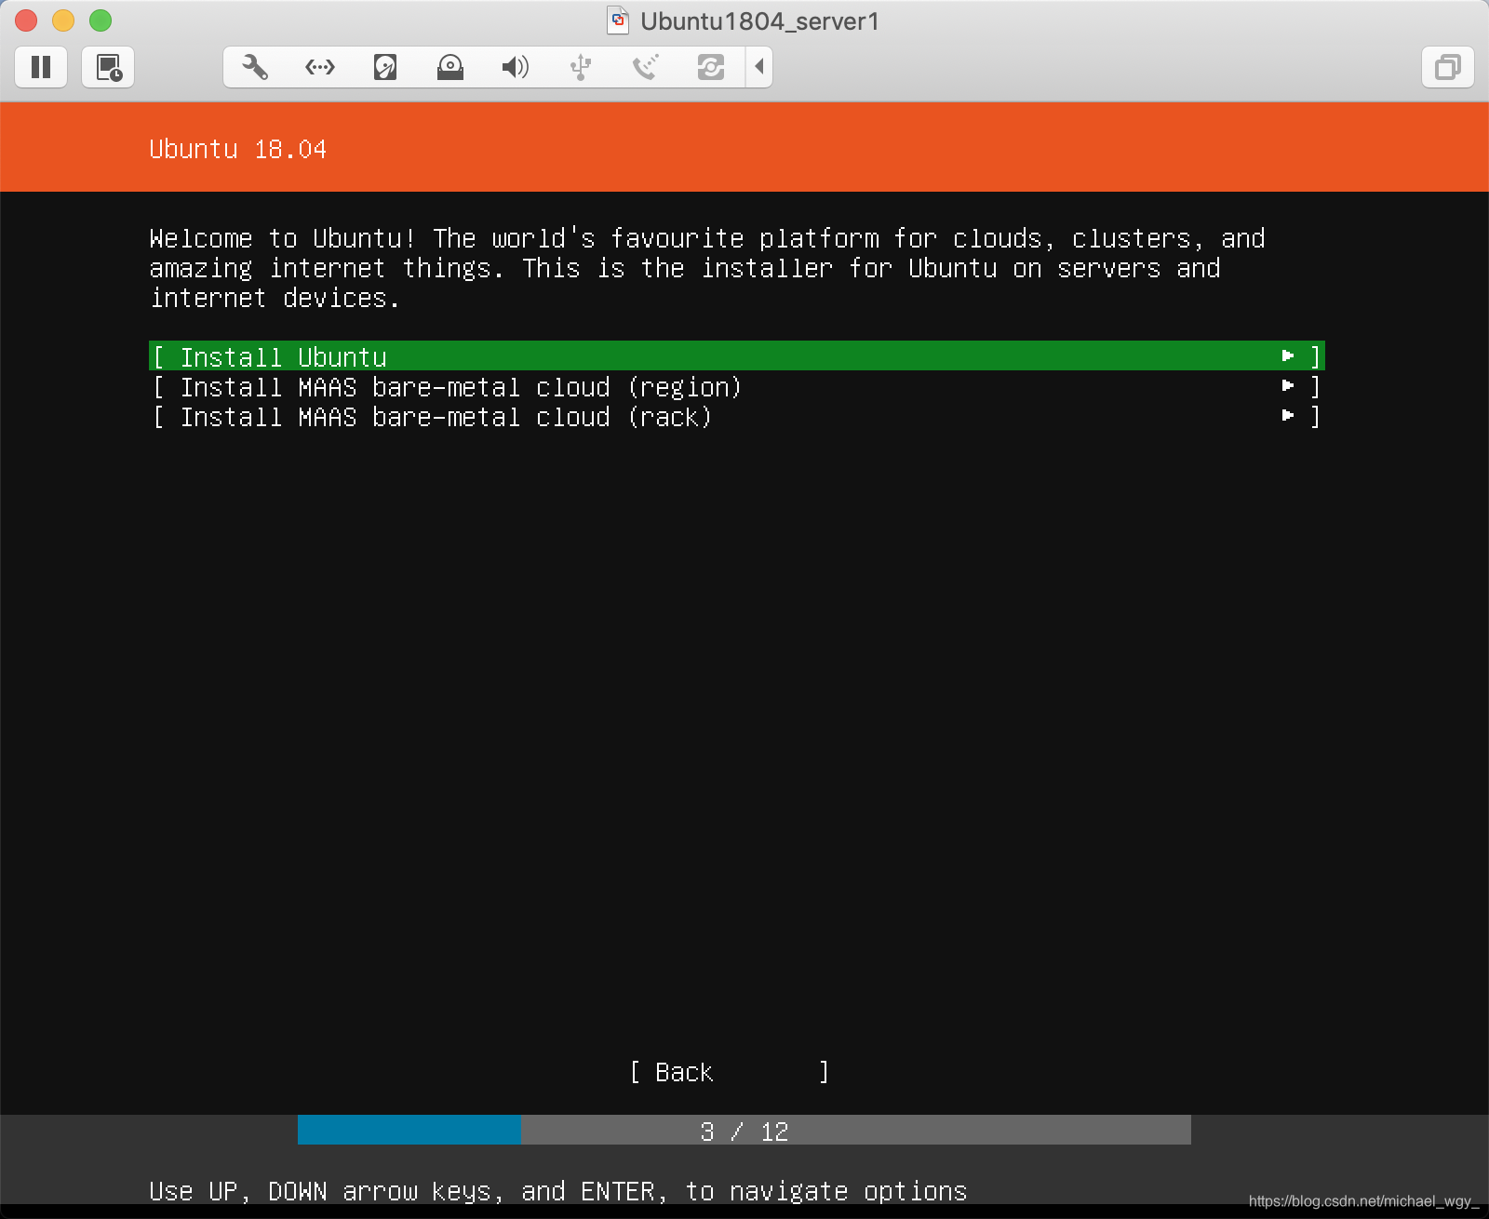1489x1219 pixels.
Task: Open USB devices icon
Action: [581, 67]
